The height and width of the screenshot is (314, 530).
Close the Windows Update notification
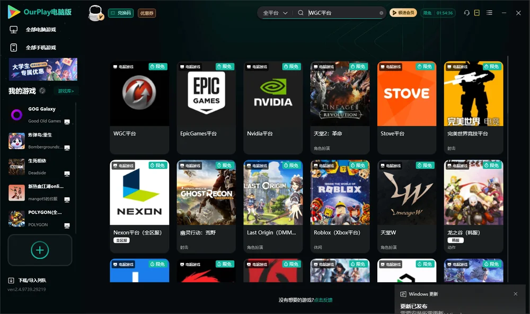pos(516,294)
